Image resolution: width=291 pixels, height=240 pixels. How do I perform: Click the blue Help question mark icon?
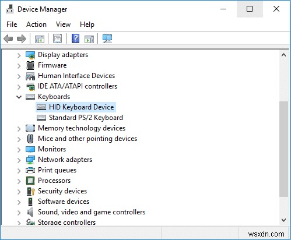pos(75,38)
